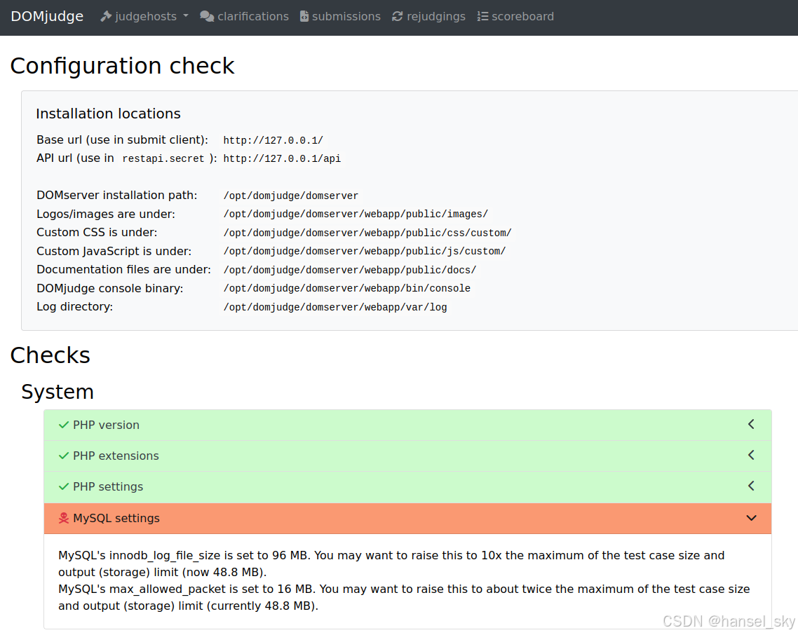Click the restapi.secret code text
798x635 pixels.
tap(163, 158)
